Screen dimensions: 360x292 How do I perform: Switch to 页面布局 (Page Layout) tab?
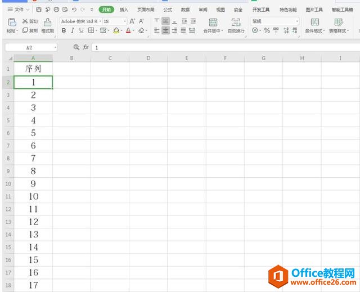[x=146, y=10]
